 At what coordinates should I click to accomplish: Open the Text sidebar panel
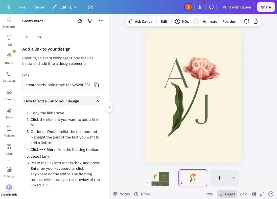coord(9,41)
